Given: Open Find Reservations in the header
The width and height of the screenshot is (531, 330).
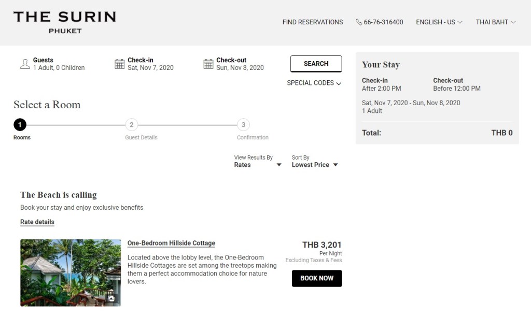Looking at the screenshot, I should pyautogui.click(x=312, y=22).
